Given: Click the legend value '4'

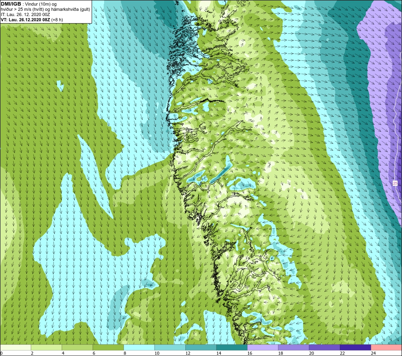Looking at the screenshot, I should (x=63, y=353).
